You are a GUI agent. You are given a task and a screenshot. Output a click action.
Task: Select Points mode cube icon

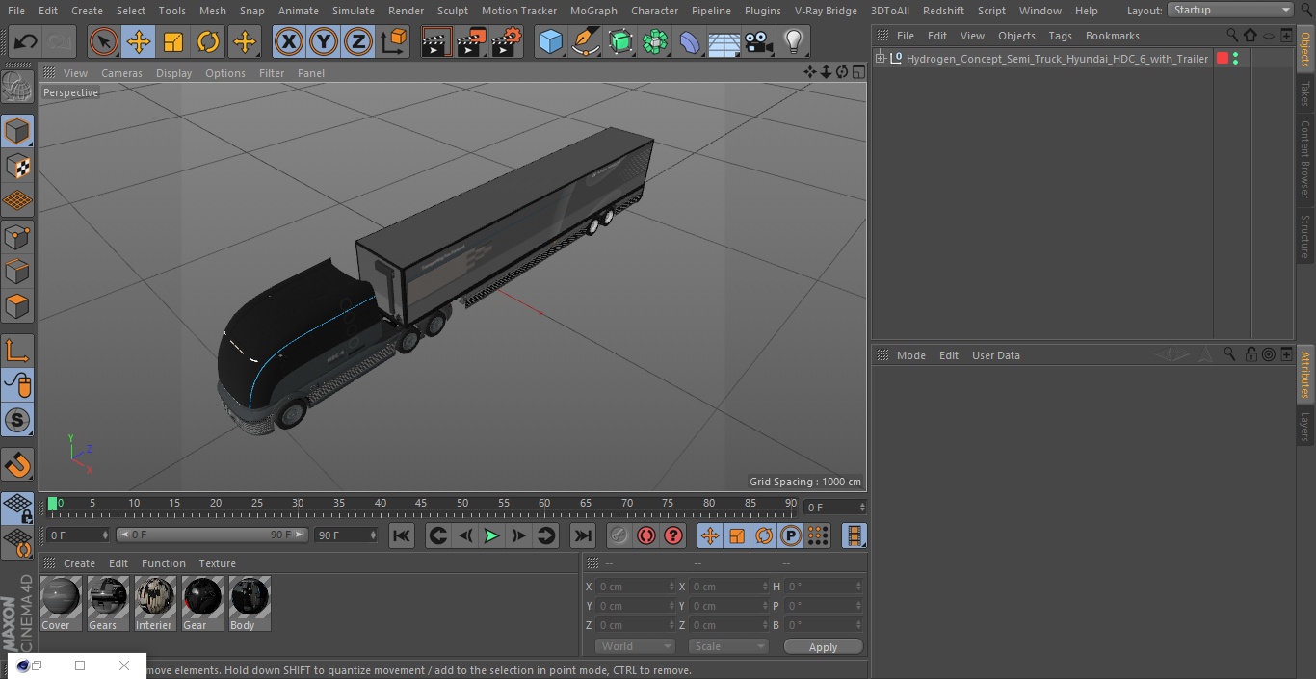17,237
